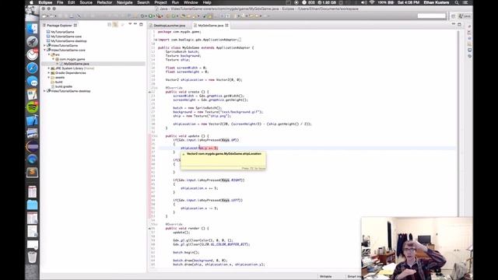
Task: Click the Print toolbar icon
Action: coord(71,16)
